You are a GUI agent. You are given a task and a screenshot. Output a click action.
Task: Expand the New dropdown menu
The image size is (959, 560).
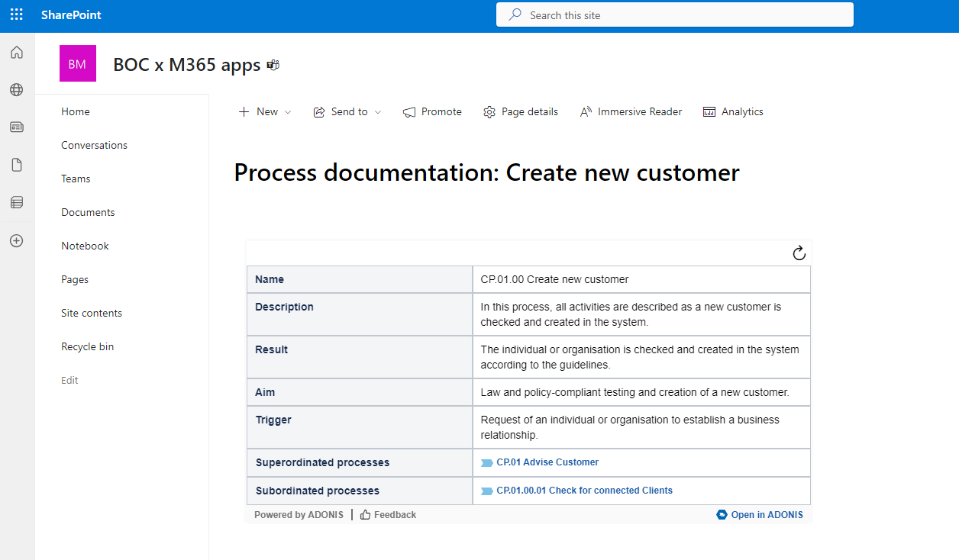(x=265, y=112)
